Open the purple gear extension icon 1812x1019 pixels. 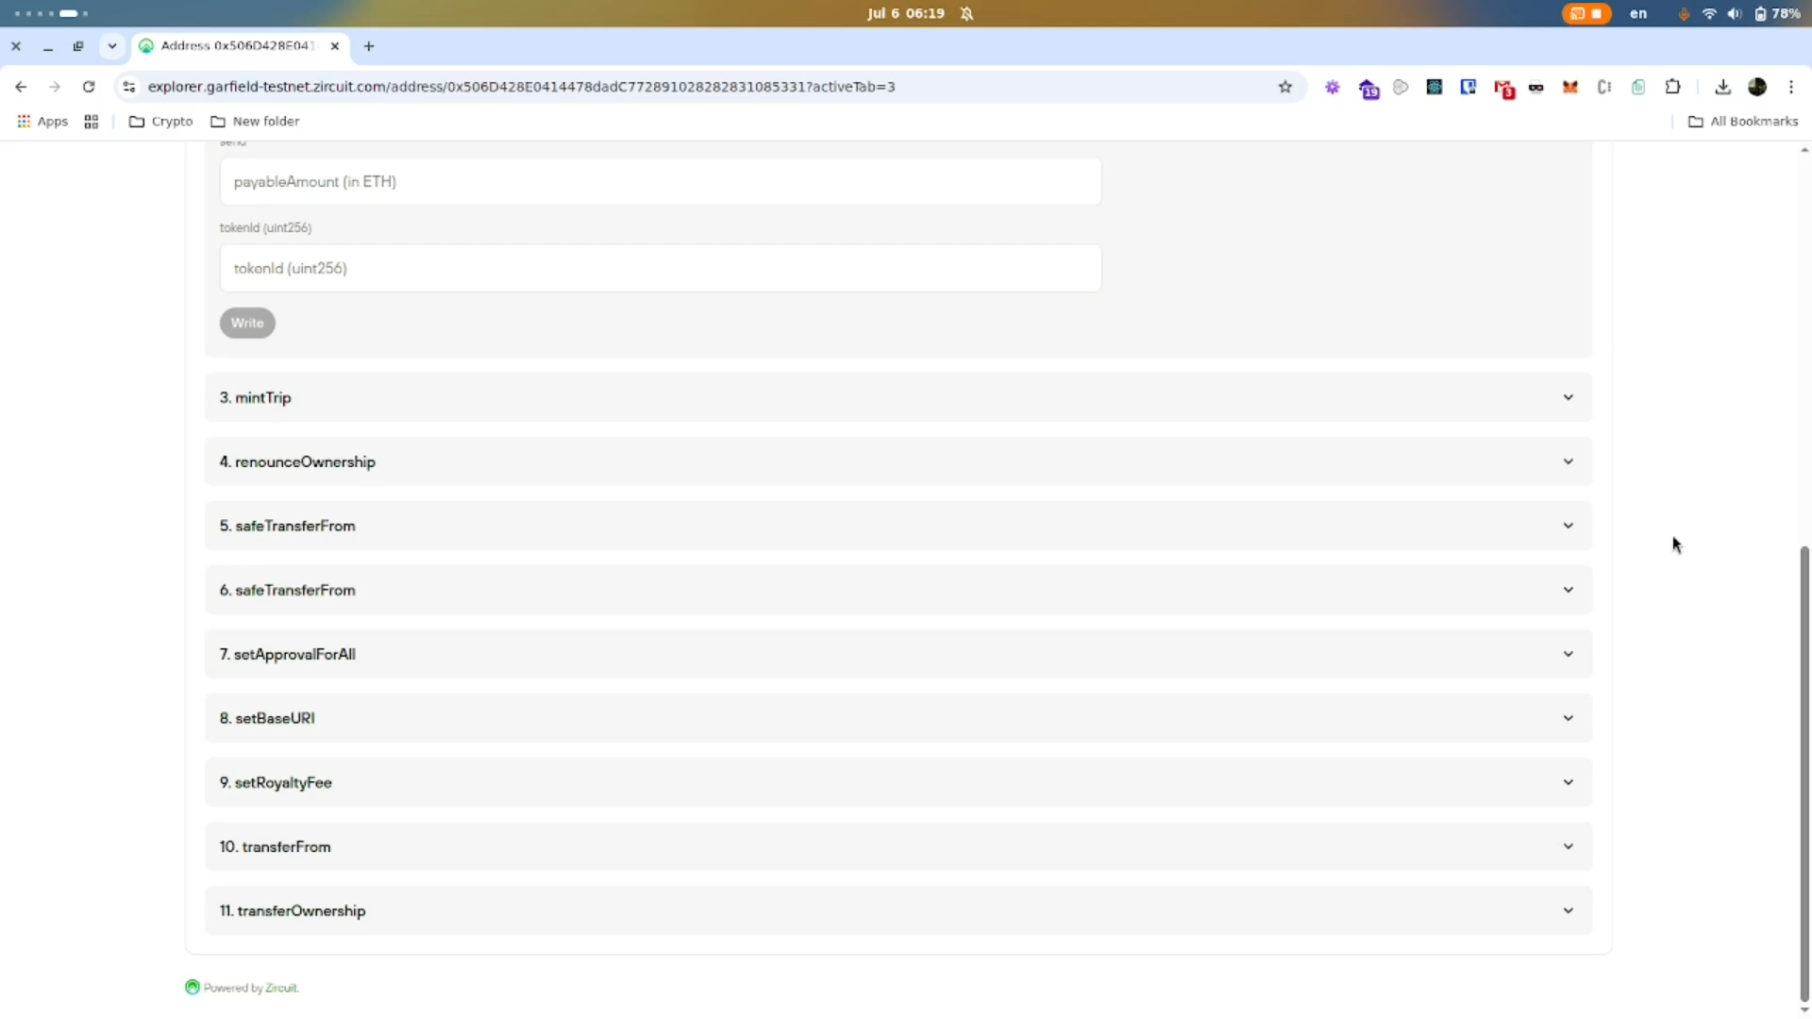(x=1333, y=87)
